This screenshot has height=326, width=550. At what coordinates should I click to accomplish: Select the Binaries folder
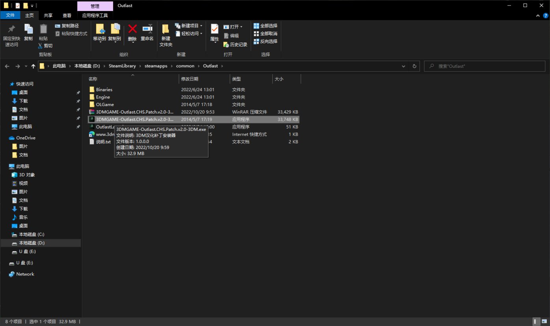tap(193, 89)
